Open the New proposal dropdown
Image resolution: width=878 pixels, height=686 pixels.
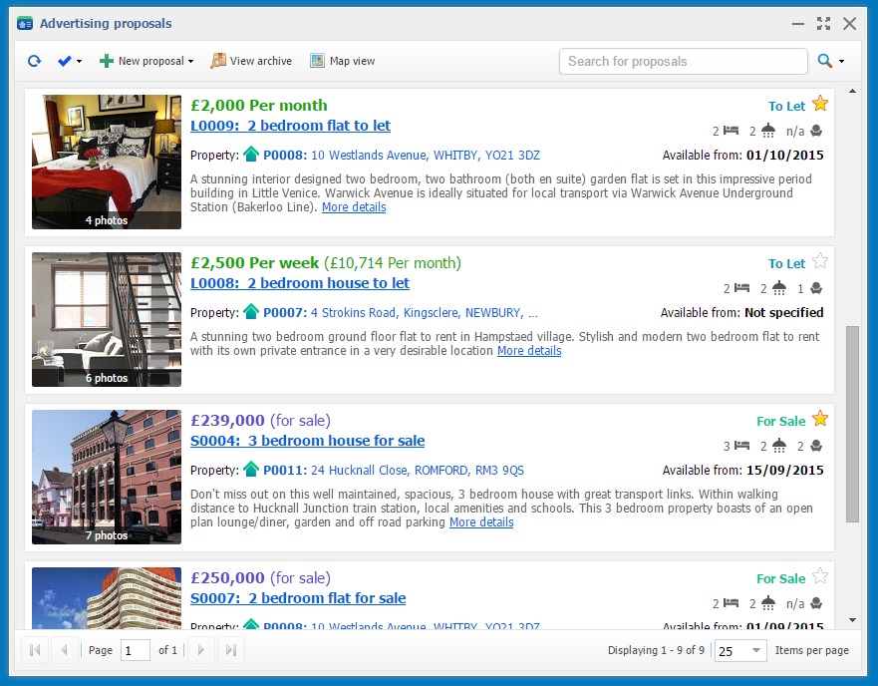[x=147, y=61]
